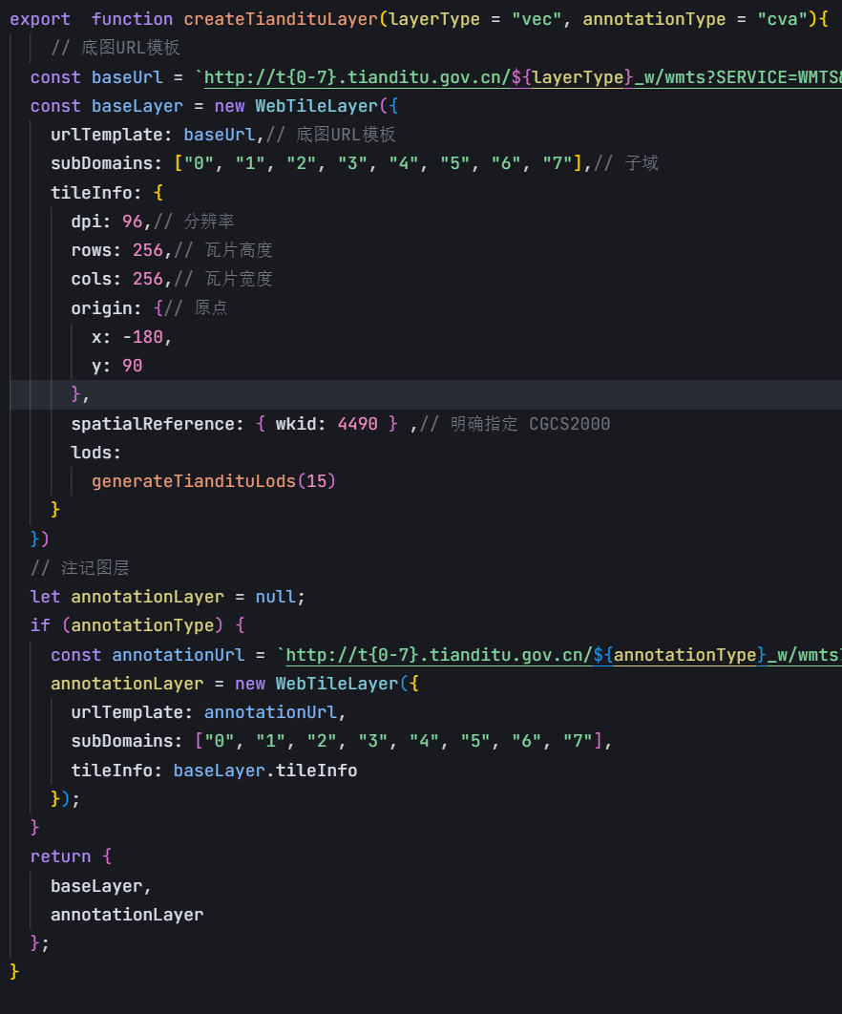Click the origin y value 90

pyautogui.click(x=131, y=365)
